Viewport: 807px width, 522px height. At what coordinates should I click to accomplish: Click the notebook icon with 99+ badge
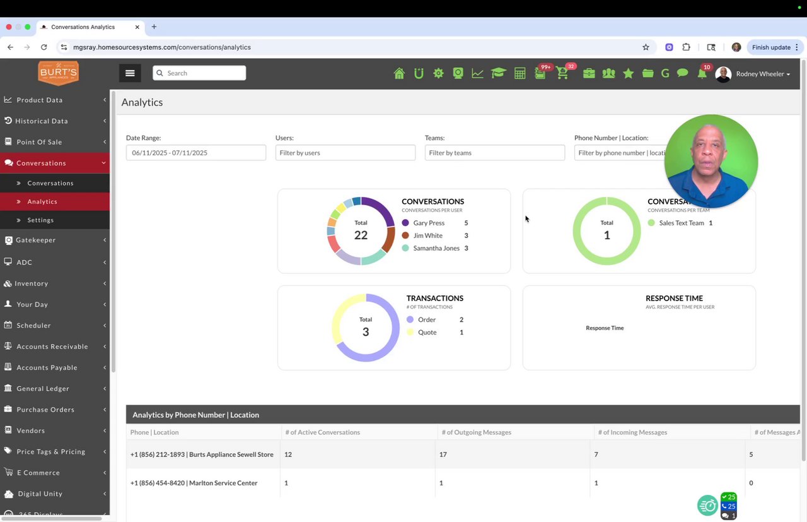540,73
